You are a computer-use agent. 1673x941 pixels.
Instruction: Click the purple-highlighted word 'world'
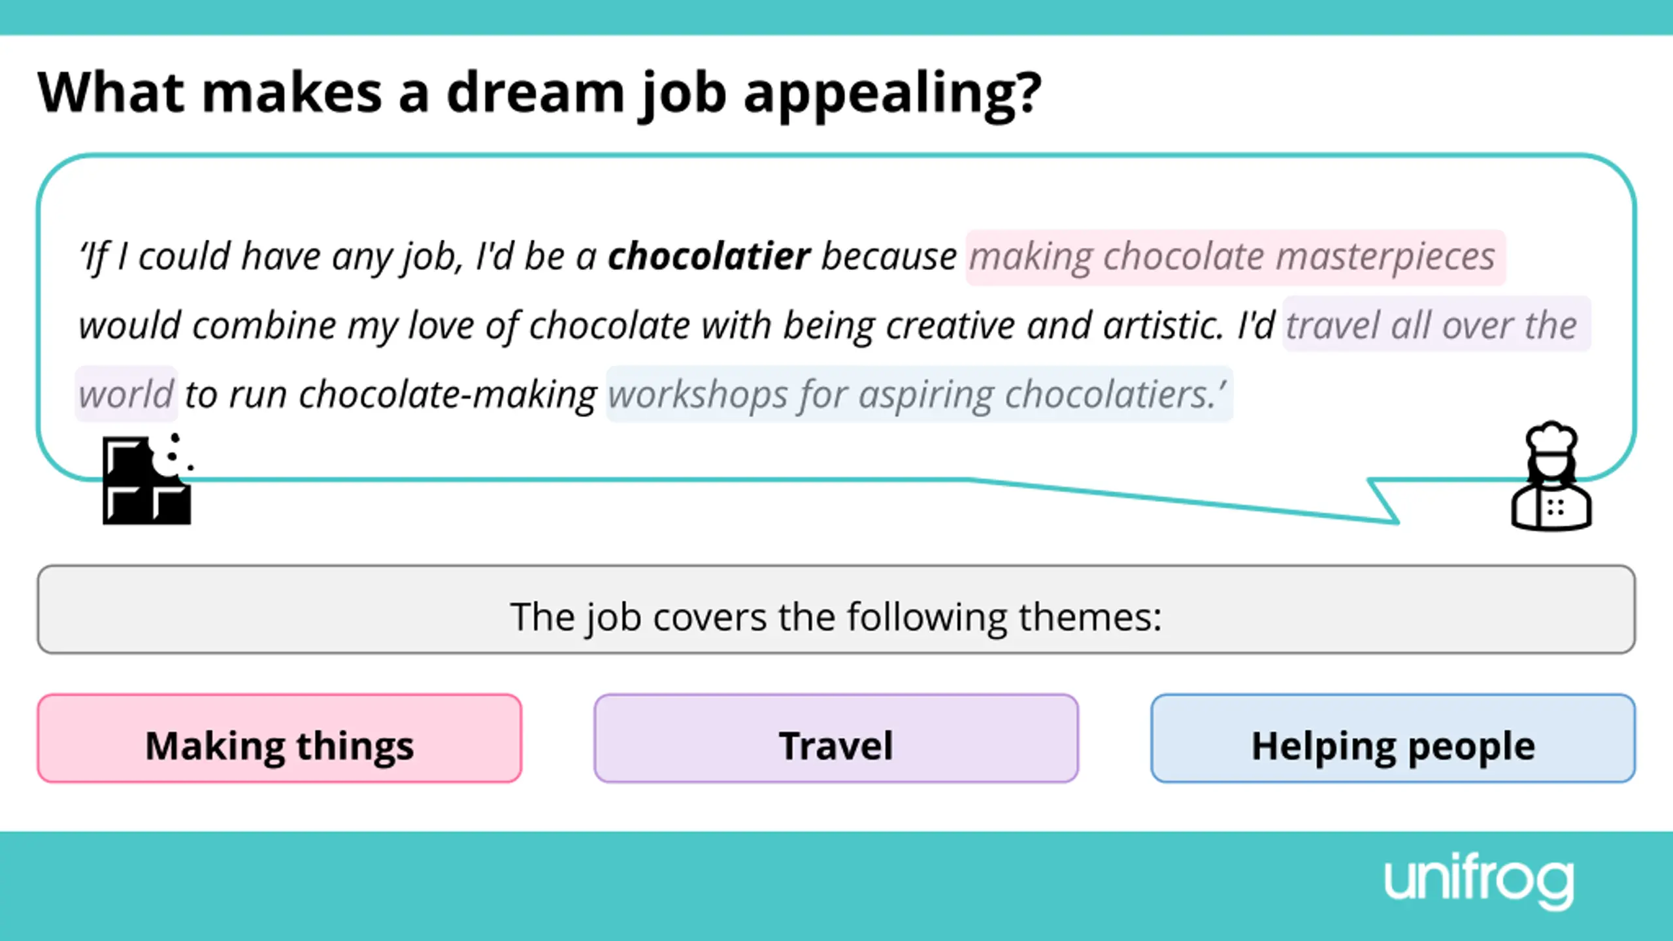126,394
